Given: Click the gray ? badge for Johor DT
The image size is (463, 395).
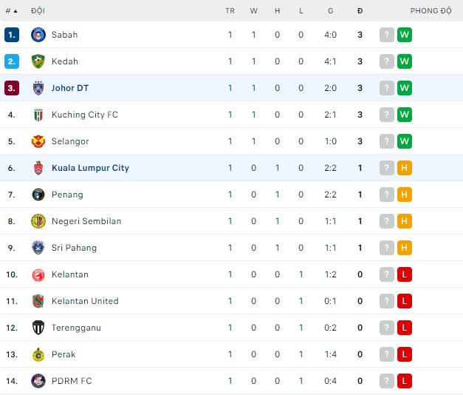Looking at the screenshot, I should tap(387, 88).
